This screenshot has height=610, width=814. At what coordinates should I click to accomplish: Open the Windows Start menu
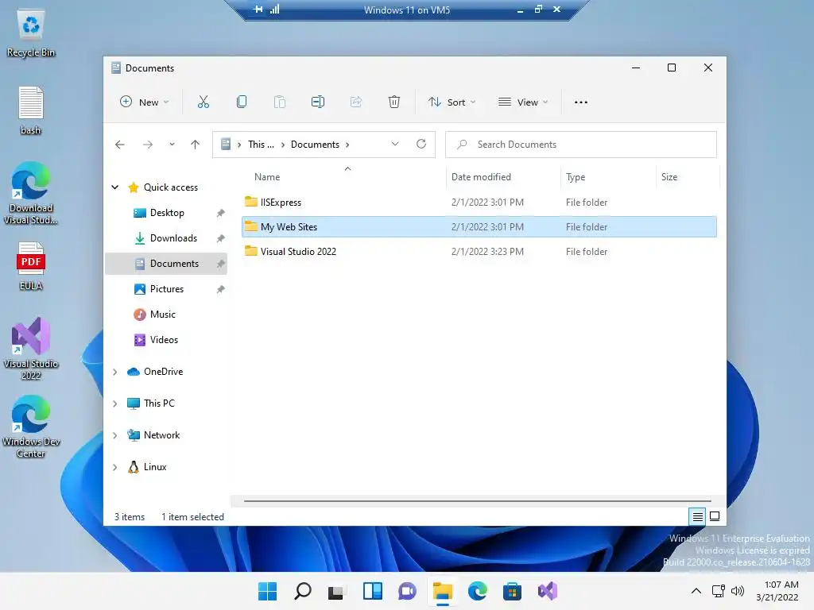click(x=268, y=591)
